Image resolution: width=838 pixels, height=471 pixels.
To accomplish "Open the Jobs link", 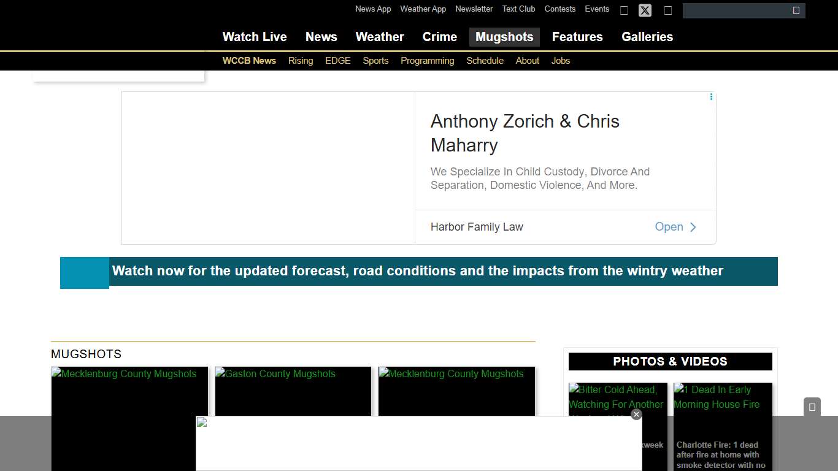I will pyautogui.click(x=560, y=61).
